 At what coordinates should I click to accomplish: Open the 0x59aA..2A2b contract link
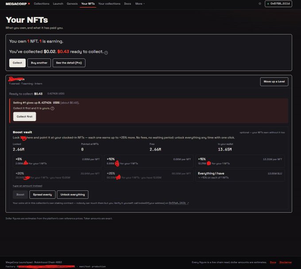pos(179,203)
